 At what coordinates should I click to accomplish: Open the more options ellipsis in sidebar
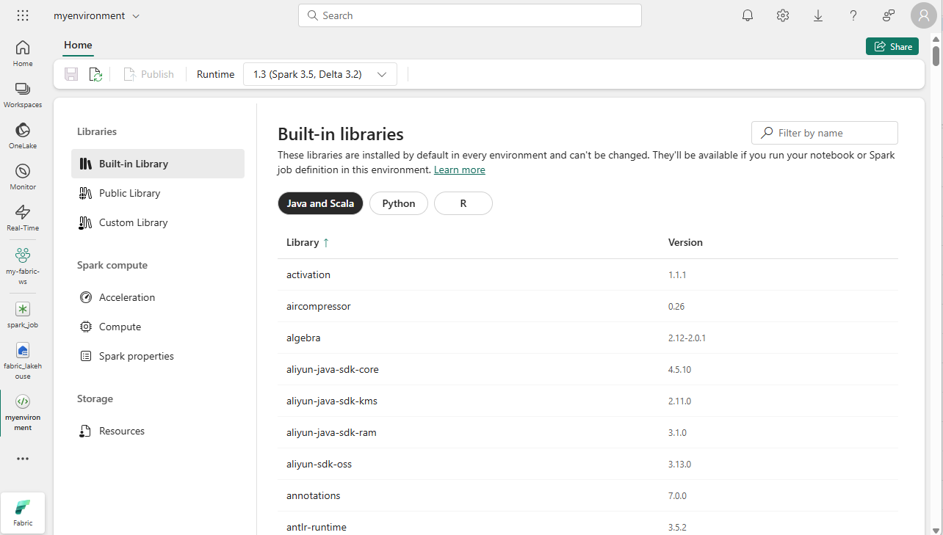(23, 459)
